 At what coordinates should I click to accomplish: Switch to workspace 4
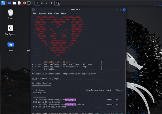pyautogui.click(x=51, y=3)
